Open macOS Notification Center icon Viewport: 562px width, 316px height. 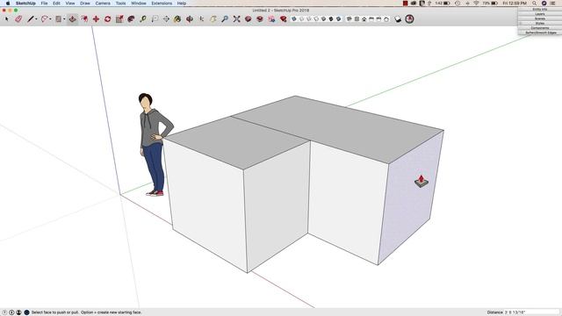[553, 4]
